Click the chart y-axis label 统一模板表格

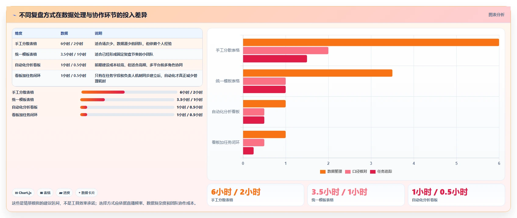tap(228, 81)
